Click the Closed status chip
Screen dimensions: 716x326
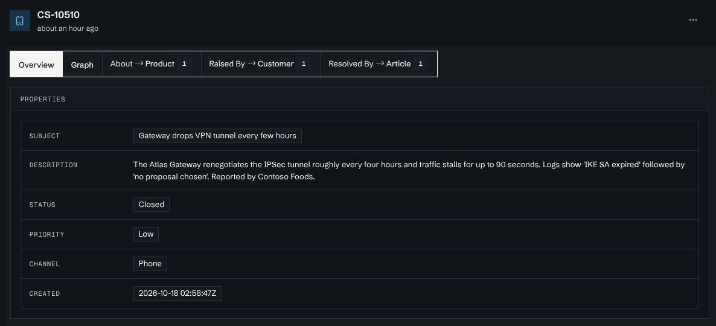coord(151,205)
